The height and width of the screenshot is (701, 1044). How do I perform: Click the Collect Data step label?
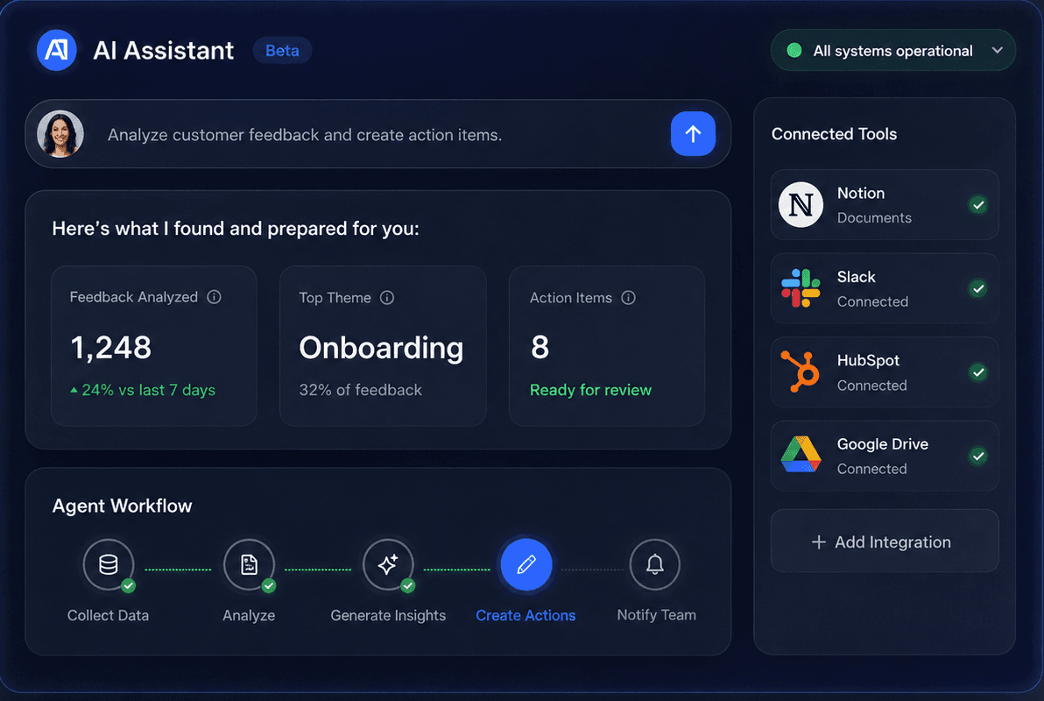pyautogui.click(x=108, y=615)
